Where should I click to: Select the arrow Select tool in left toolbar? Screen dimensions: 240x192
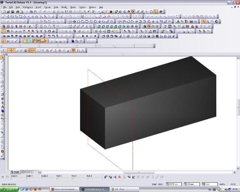pyautogui.click(x=3, y=57)
